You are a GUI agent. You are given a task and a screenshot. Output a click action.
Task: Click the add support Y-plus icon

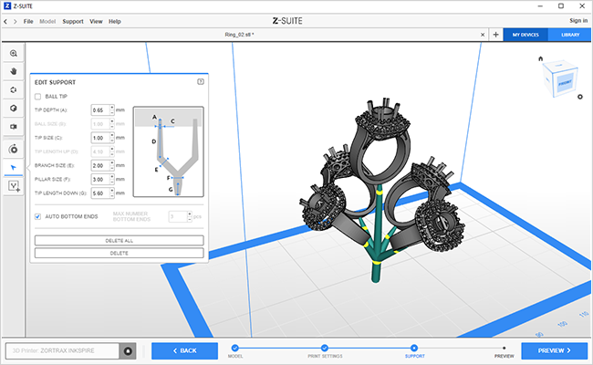14,186
